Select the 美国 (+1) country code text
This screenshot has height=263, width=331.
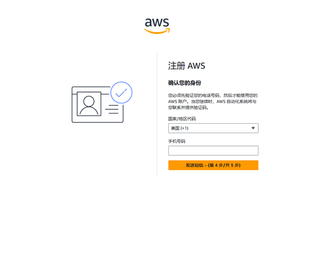(x=180, y=128)
